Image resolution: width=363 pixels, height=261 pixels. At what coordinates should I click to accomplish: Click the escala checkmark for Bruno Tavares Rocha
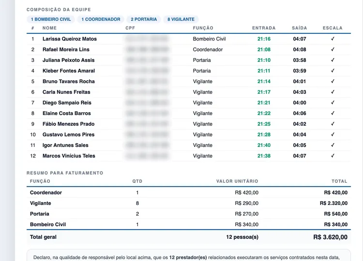(x=333, y=81)
